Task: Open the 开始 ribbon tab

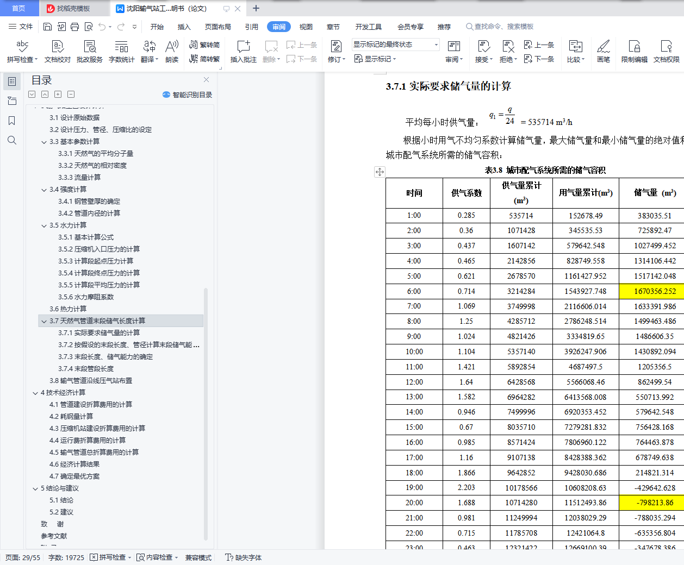Action: click(x=157, y=27)
